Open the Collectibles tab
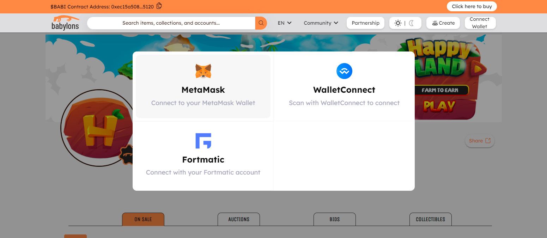Screen dimensions: 547x238 point(430,219)
